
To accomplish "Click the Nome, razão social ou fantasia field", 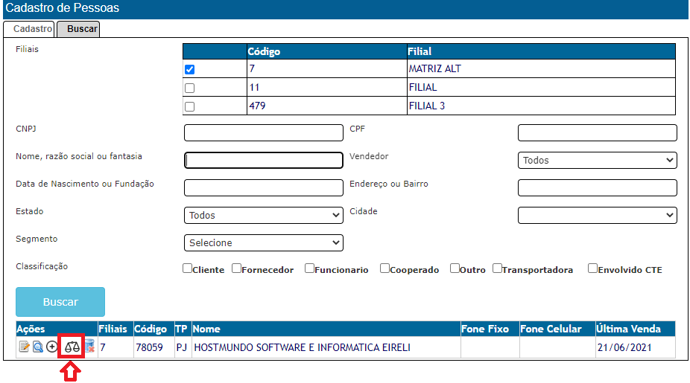I will 264,161.
